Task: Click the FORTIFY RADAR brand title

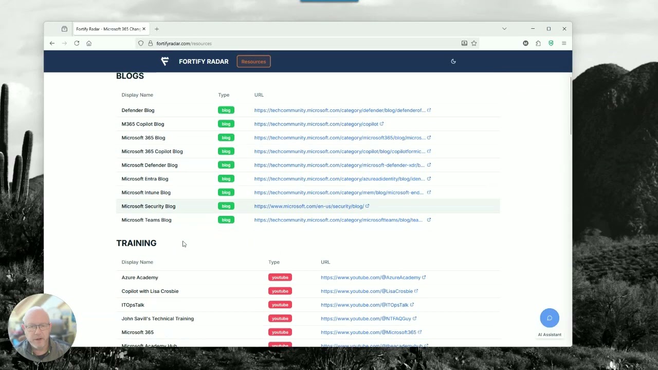Action: (x=204, y=62)
